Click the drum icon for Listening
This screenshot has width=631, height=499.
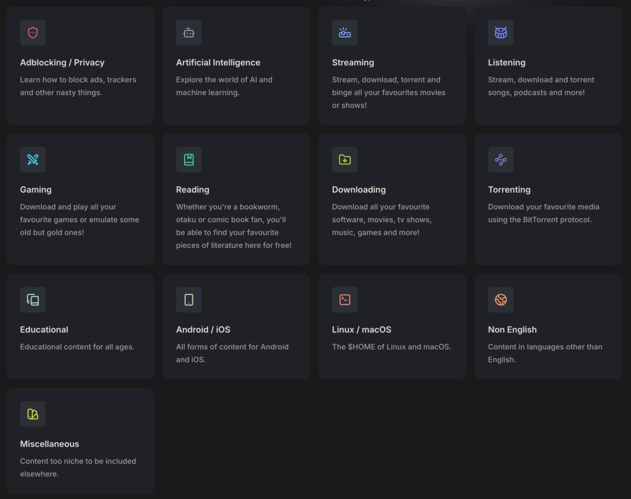click(x=501, y=33)
